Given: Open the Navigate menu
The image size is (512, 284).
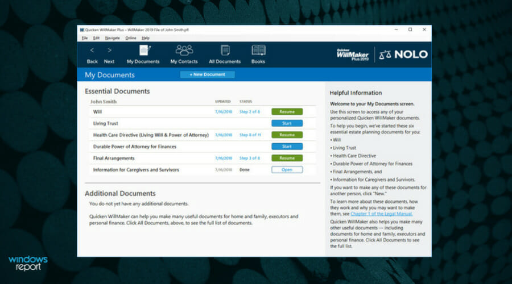Looking at the screenshot, I should [x=112, y=38].
